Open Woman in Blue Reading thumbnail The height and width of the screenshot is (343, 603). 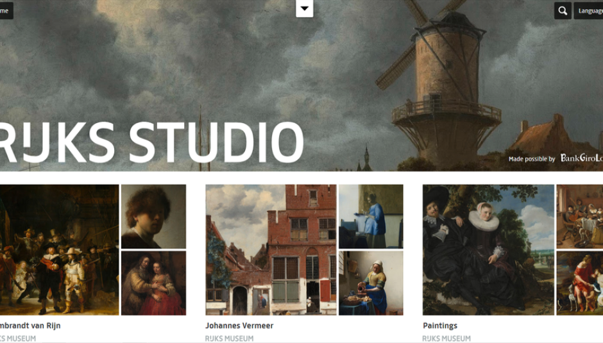[371, 217]
